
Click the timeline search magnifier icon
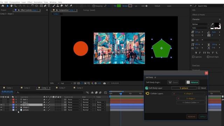coord(18,92)
